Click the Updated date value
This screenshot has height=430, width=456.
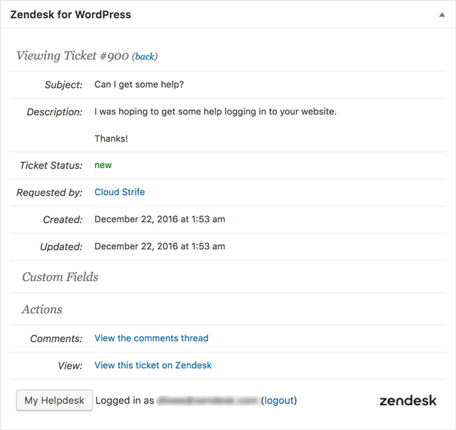[160, 246]
